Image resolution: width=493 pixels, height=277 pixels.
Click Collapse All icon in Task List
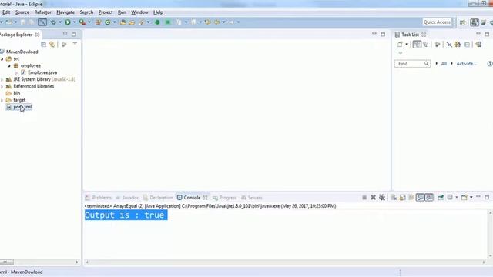(x=468, y=45)
